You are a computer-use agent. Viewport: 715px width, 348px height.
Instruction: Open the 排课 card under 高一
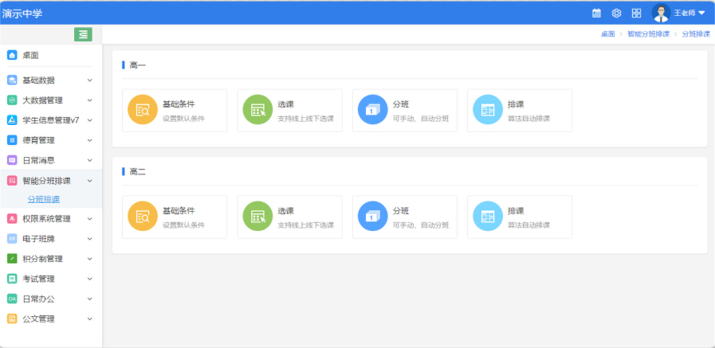point(519,110)
